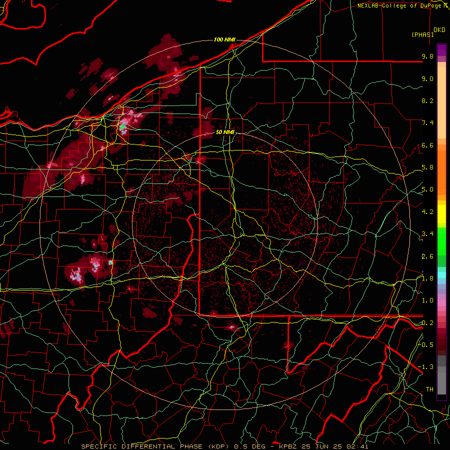This screenshot has height=450, width=450.
Task: Click the -0.5 scale value
Action: 426,344
